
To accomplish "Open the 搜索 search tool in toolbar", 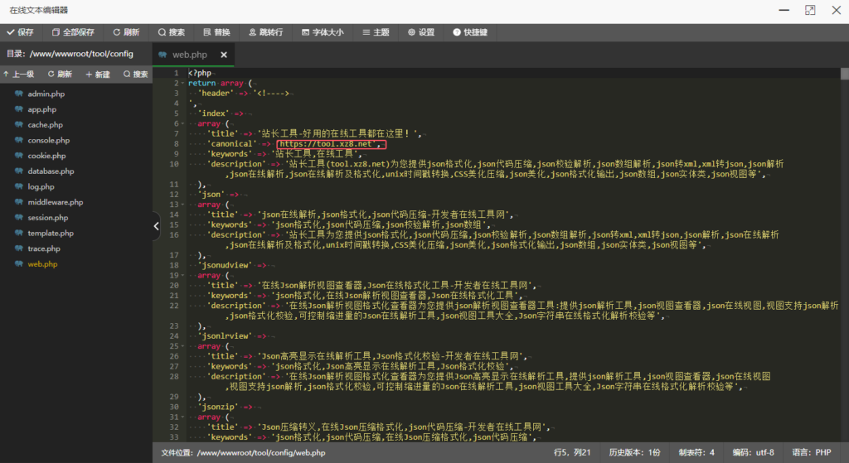I will point(172,32).
